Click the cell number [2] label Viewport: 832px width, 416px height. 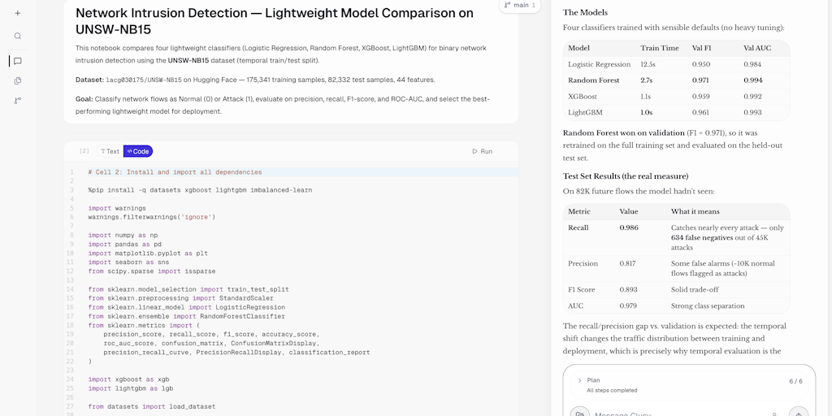pyautogui.click(x=84, y=151)
